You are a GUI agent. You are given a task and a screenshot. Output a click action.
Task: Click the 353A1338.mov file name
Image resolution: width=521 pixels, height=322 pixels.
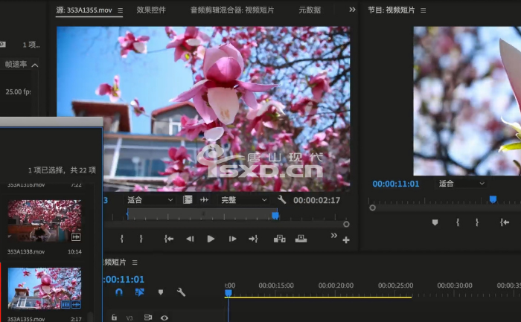(26, 251)
